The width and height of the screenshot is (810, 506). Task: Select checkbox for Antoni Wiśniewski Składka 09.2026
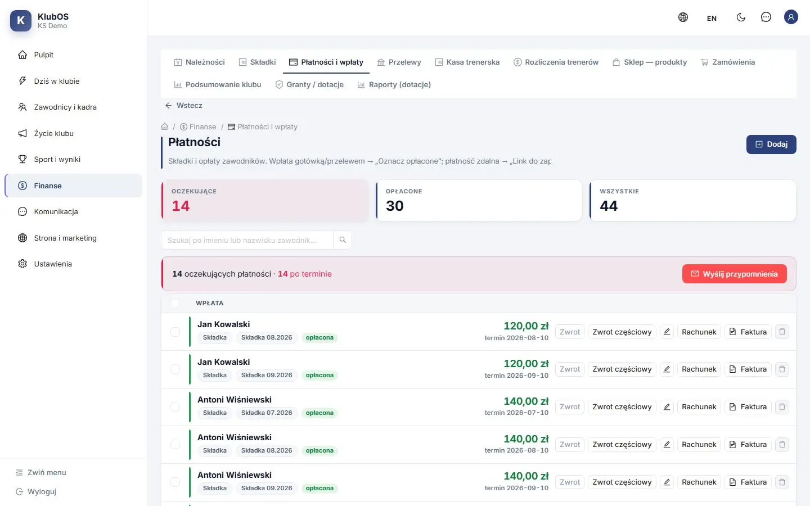coord(175,482)
